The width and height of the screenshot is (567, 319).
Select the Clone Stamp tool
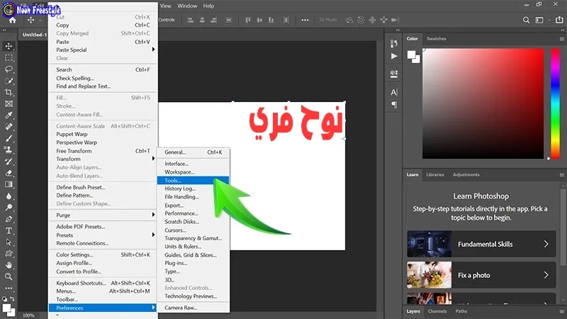coord(9,150)
